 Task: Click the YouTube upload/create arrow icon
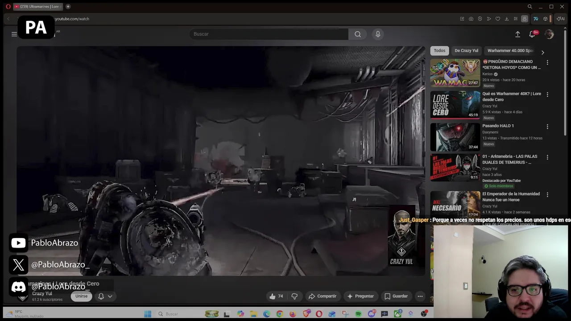pyautogui.click(x=517, y=34)
